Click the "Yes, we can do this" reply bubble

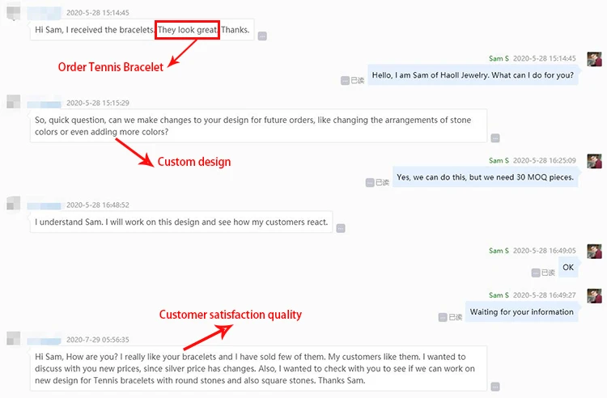pos(485,177)
